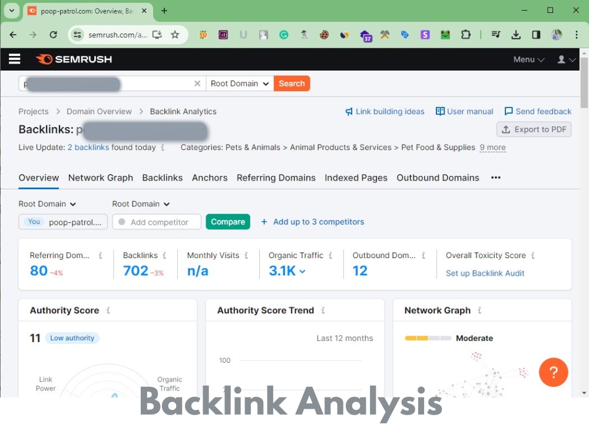589x441 pixels.
Task: Switch to the Anchors tab
Action: [x=210, y=178]
